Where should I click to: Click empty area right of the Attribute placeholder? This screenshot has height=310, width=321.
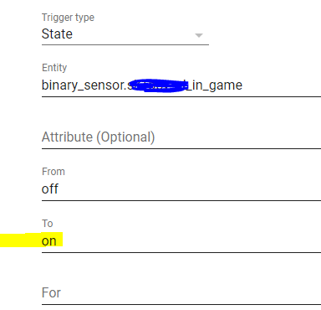(x=238, y=137)
